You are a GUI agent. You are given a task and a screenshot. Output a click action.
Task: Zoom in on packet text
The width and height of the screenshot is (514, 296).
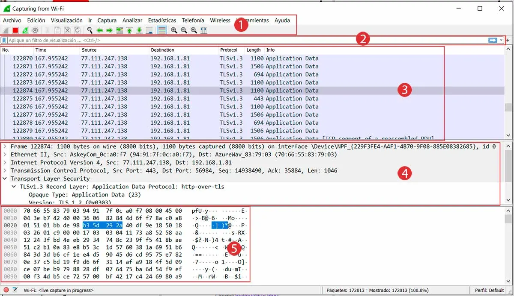[174, 30]
